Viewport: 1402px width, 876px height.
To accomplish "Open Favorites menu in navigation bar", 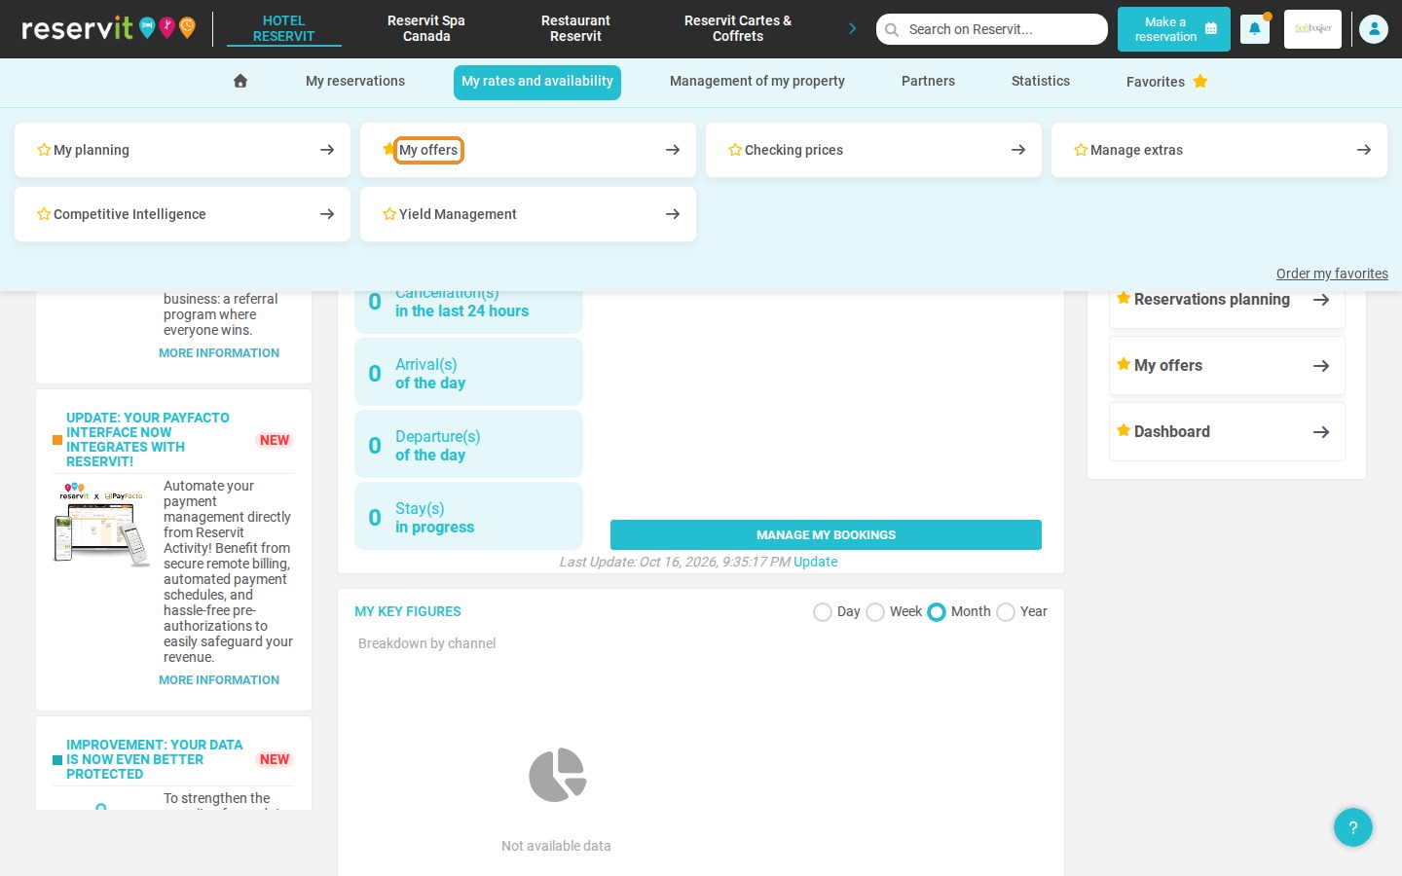I will click(x=1166, y=82).
